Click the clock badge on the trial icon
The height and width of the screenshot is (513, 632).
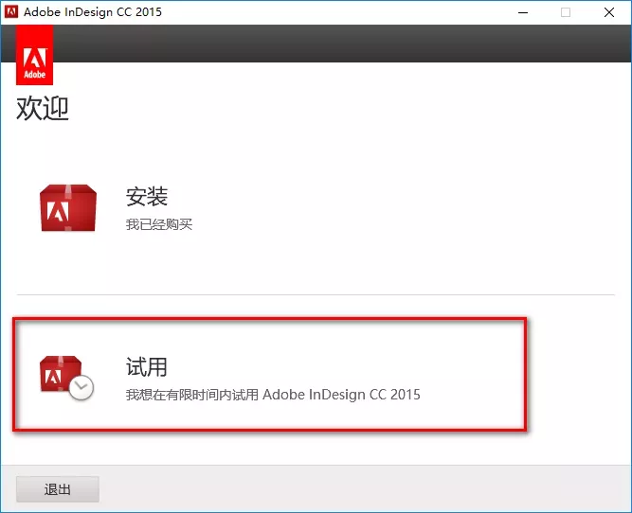pyautogui.click(x=81, y=386)
